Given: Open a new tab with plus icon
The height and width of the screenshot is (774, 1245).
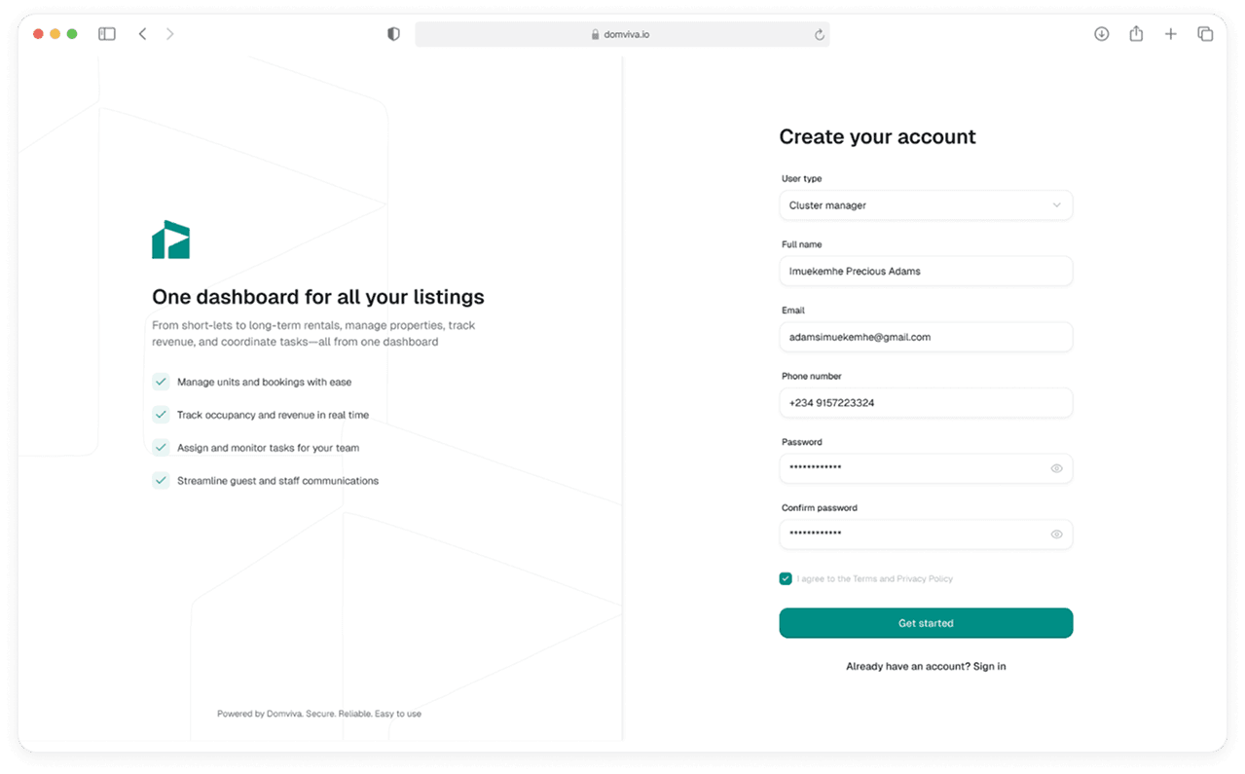Looking at the screenshot, I should point(1170,34).
